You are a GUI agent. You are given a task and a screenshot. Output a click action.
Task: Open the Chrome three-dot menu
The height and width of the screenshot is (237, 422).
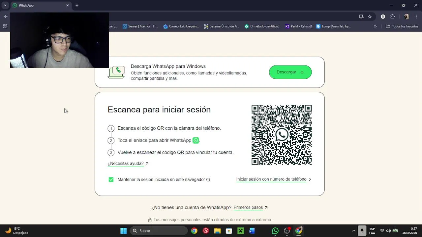[416, 16]
